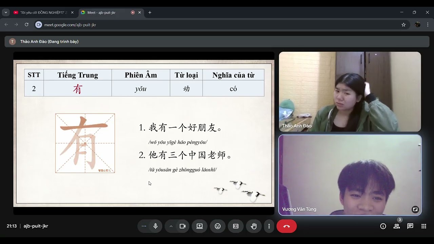This screenshot has width=434, height=244.
Task: Click the 'Nghĩa của từ' table header
Action: (x=233, y=75)
